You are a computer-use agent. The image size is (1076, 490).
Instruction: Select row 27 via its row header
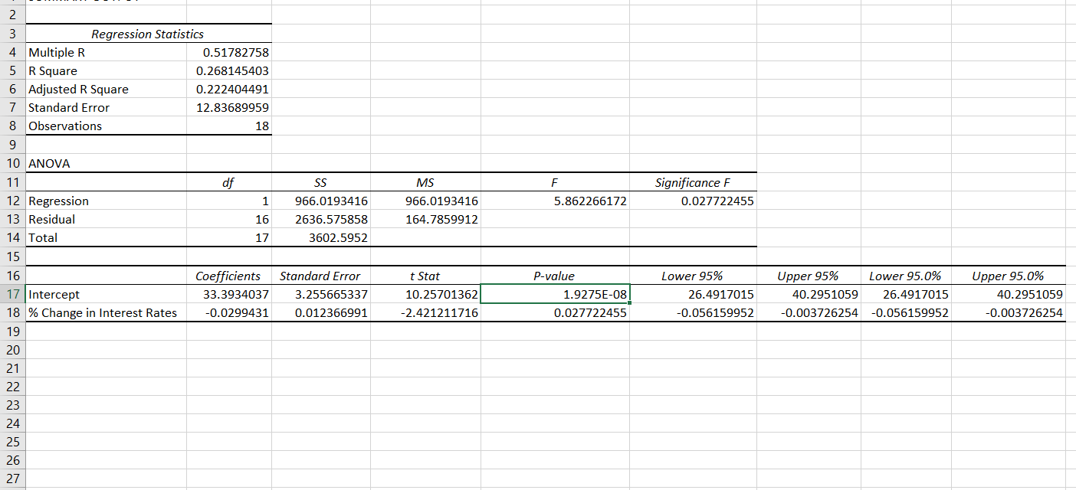point(12,479)
